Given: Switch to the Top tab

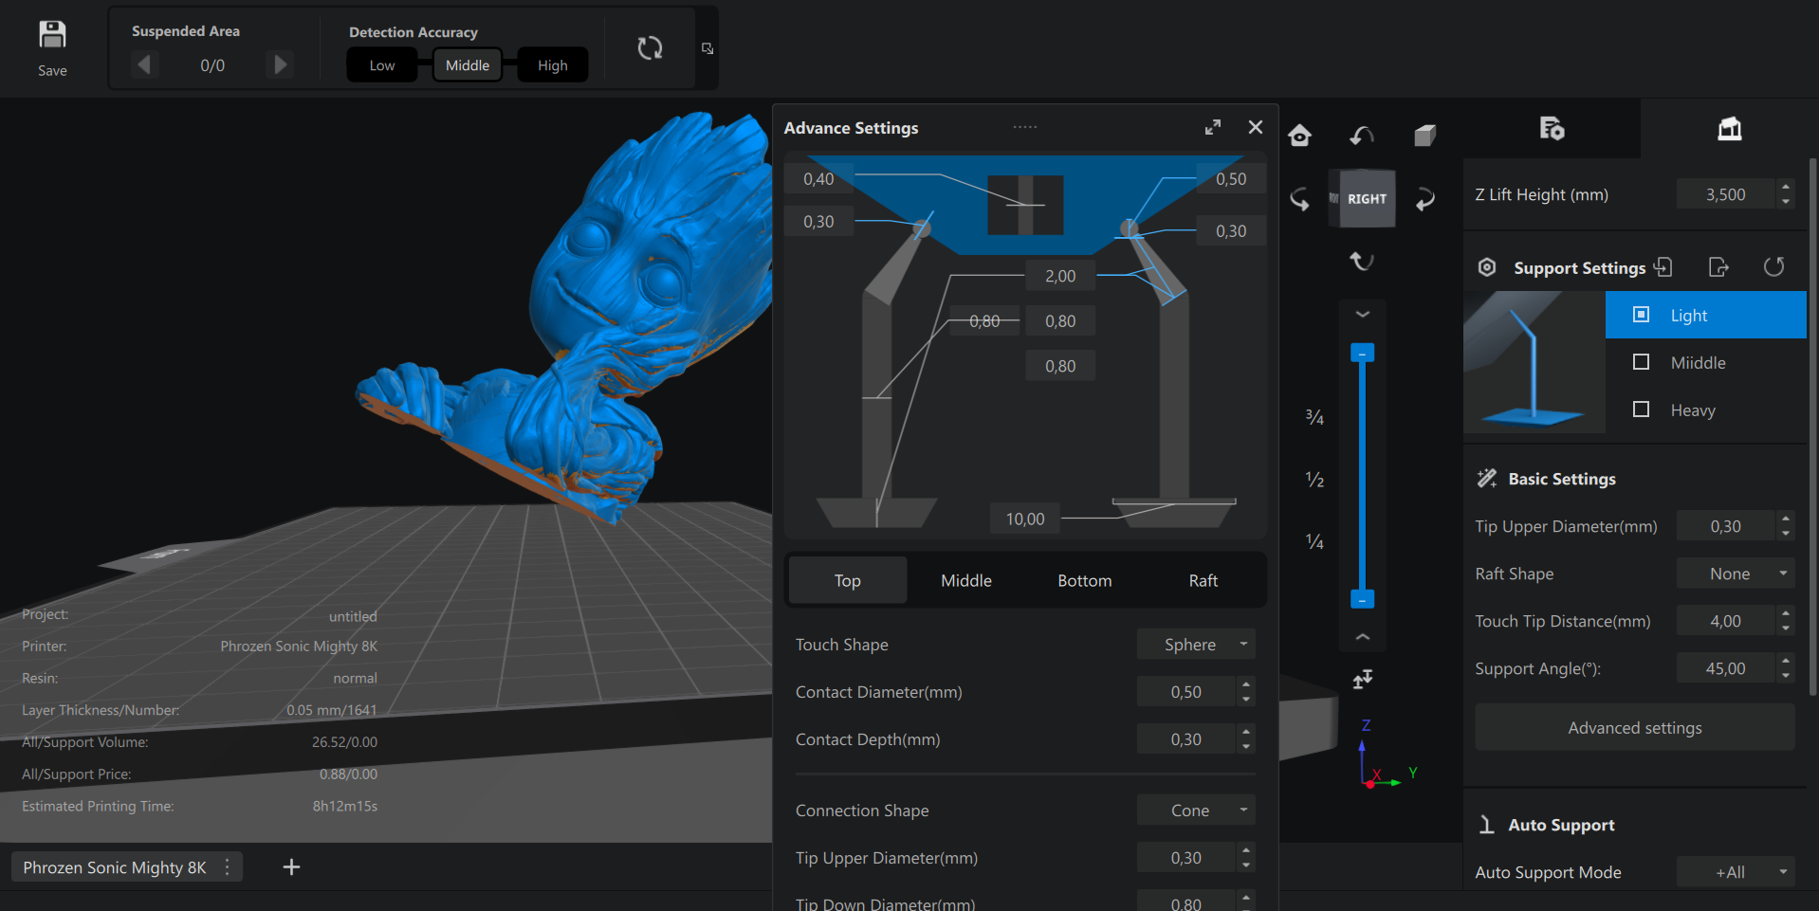Looking at the screenshot, I should coord(848,580).
